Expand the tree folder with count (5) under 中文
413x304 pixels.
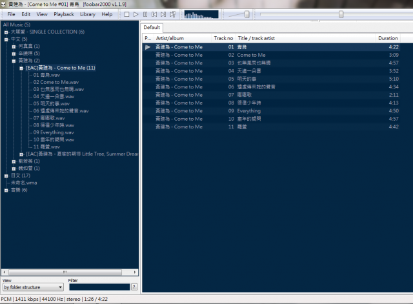coord(14,54)
